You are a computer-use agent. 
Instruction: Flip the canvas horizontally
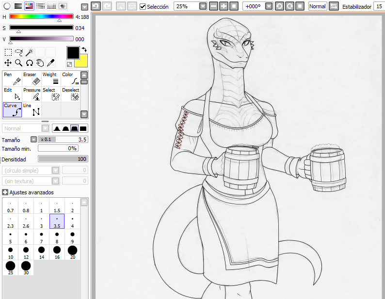[334, 6]
